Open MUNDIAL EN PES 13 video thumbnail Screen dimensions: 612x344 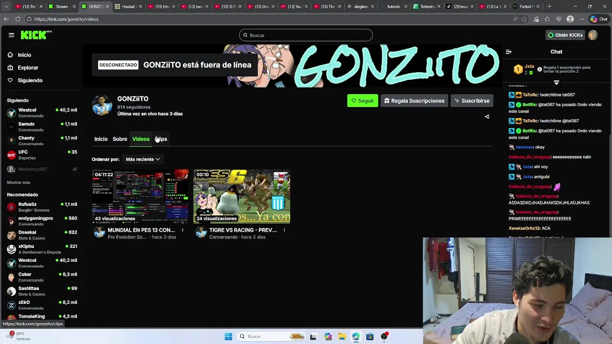pyautogui.click(x=140, y=196)
